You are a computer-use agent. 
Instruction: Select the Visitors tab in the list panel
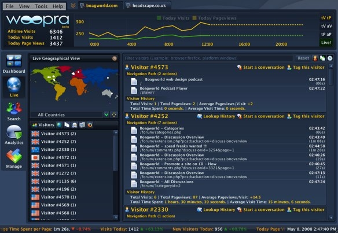pos(43,125)
